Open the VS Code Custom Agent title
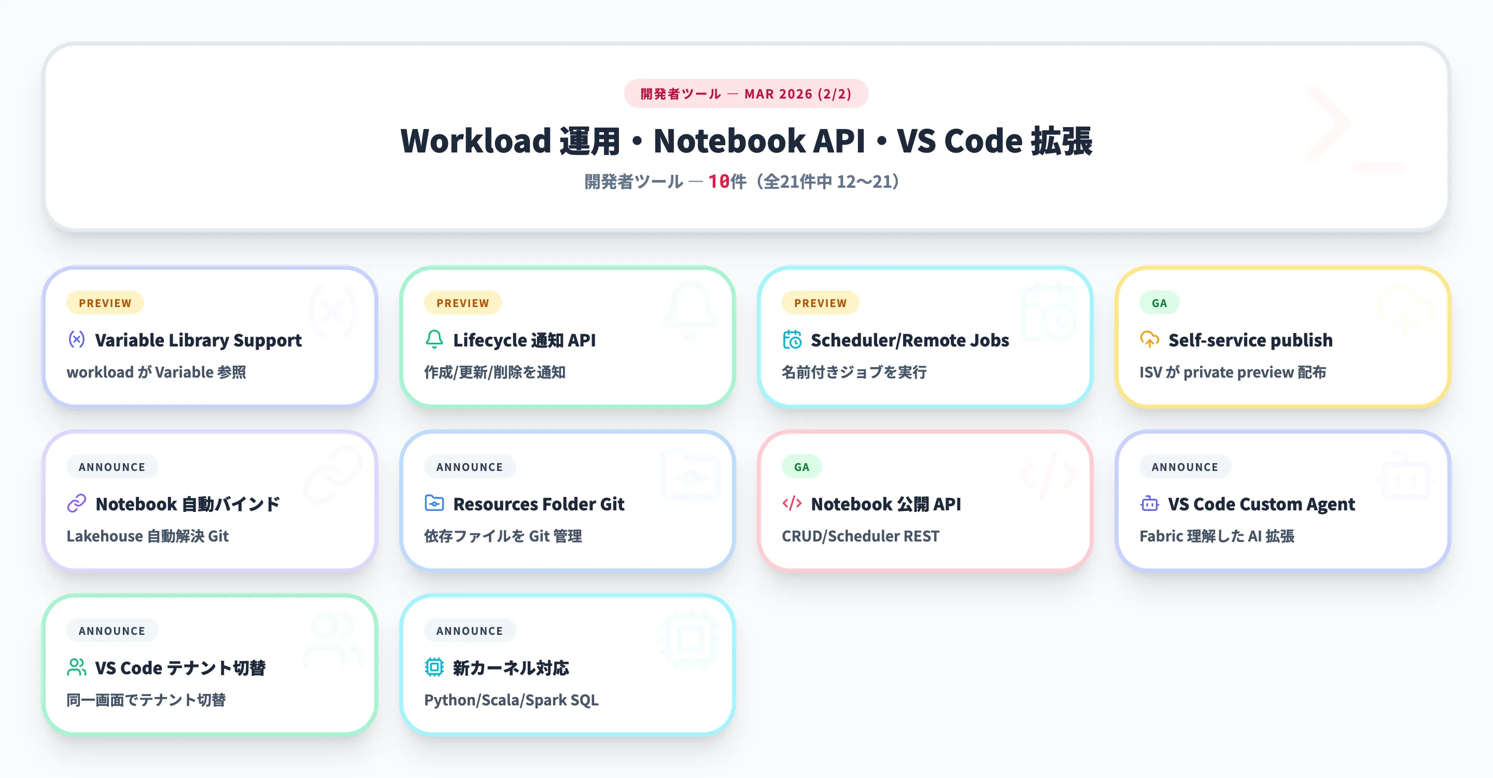This screenshot has height=778, width=1493. coord(1261,504)
